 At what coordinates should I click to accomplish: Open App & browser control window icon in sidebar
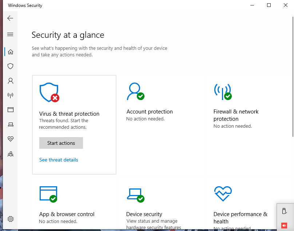[x=11, y=110]
